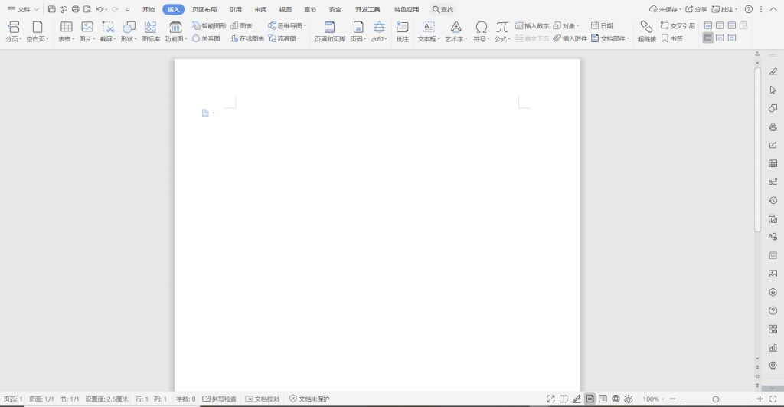Click the 批注 button in title bar
Viewport: 784px width, 407px height.
pos(724,9)
